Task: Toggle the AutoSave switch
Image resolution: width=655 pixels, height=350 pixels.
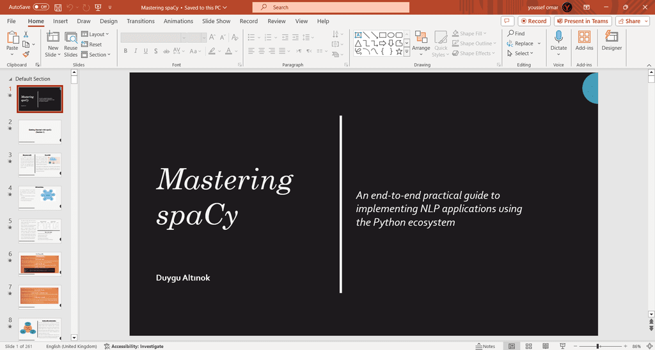Action: (x=41, y=7)
